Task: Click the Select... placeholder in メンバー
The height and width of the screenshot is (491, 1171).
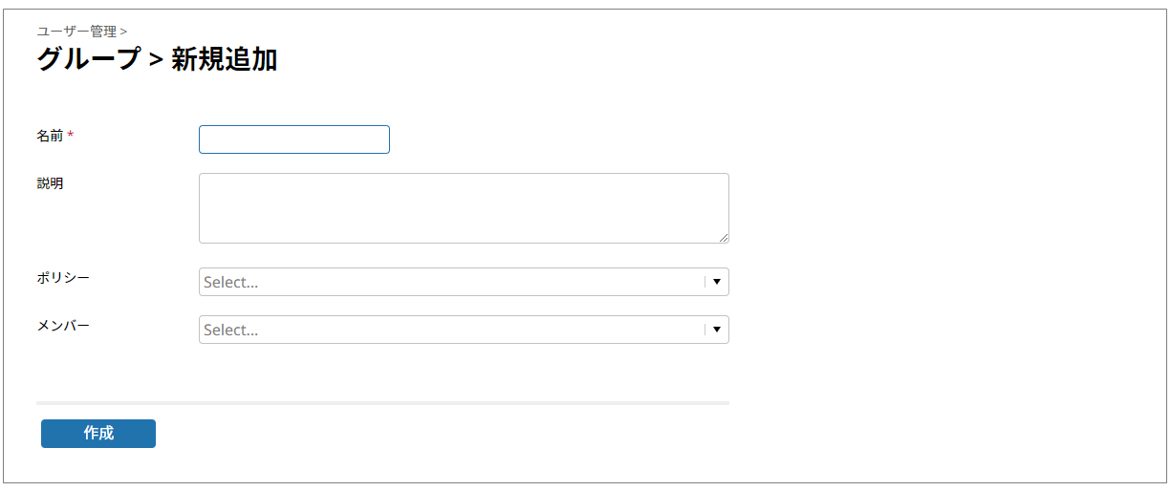Action: coord(230,331)
